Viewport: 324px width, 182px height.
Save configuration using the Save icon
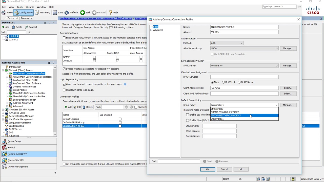coord(58,12)
